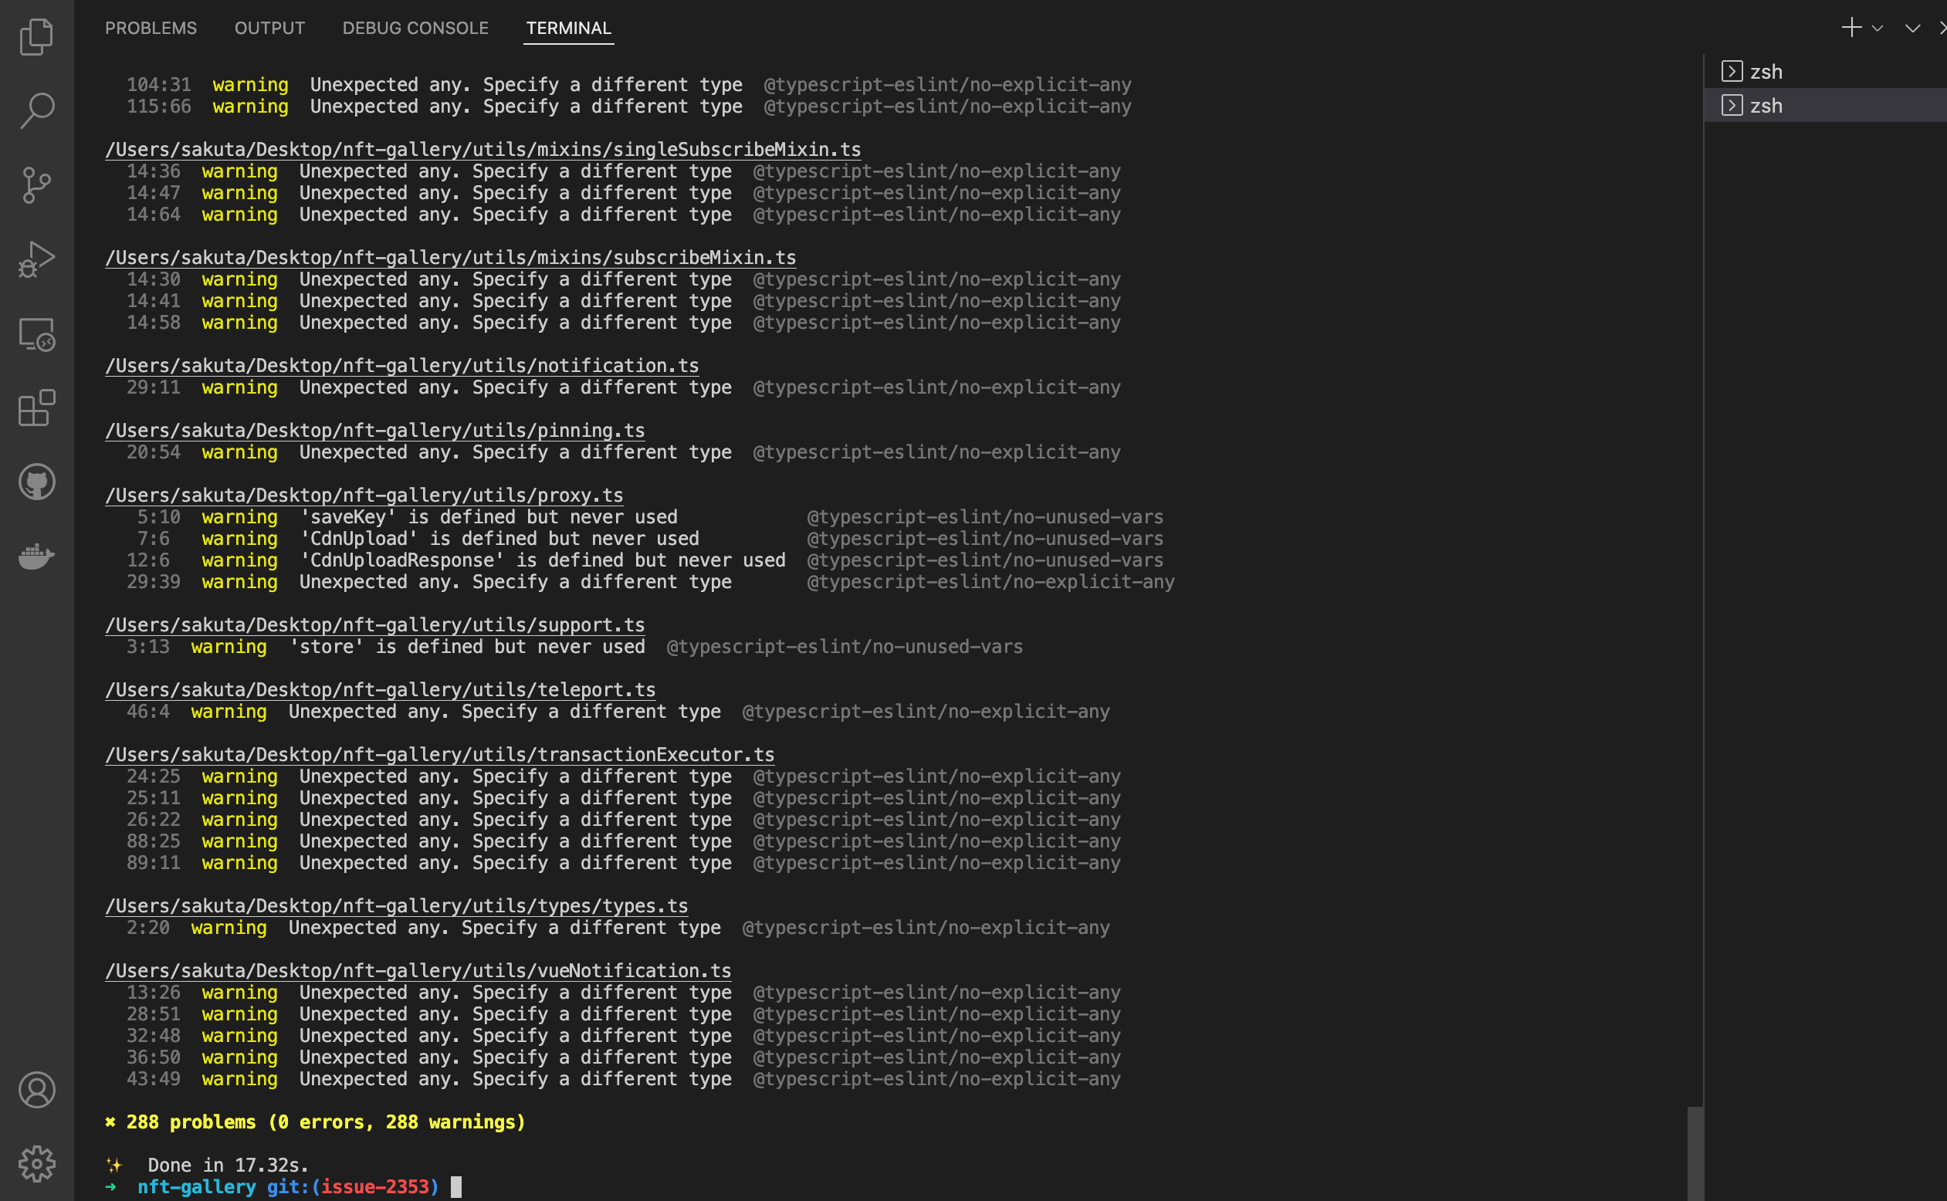Open the GitHub sidebar icon

36,482
